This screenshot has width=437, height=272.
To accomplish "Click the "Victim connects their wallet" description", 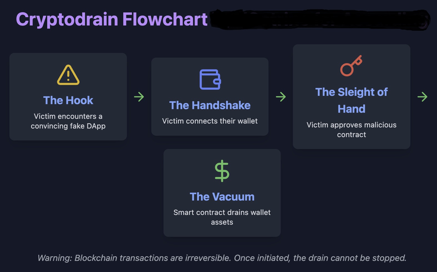I will (x=210, y=121).
